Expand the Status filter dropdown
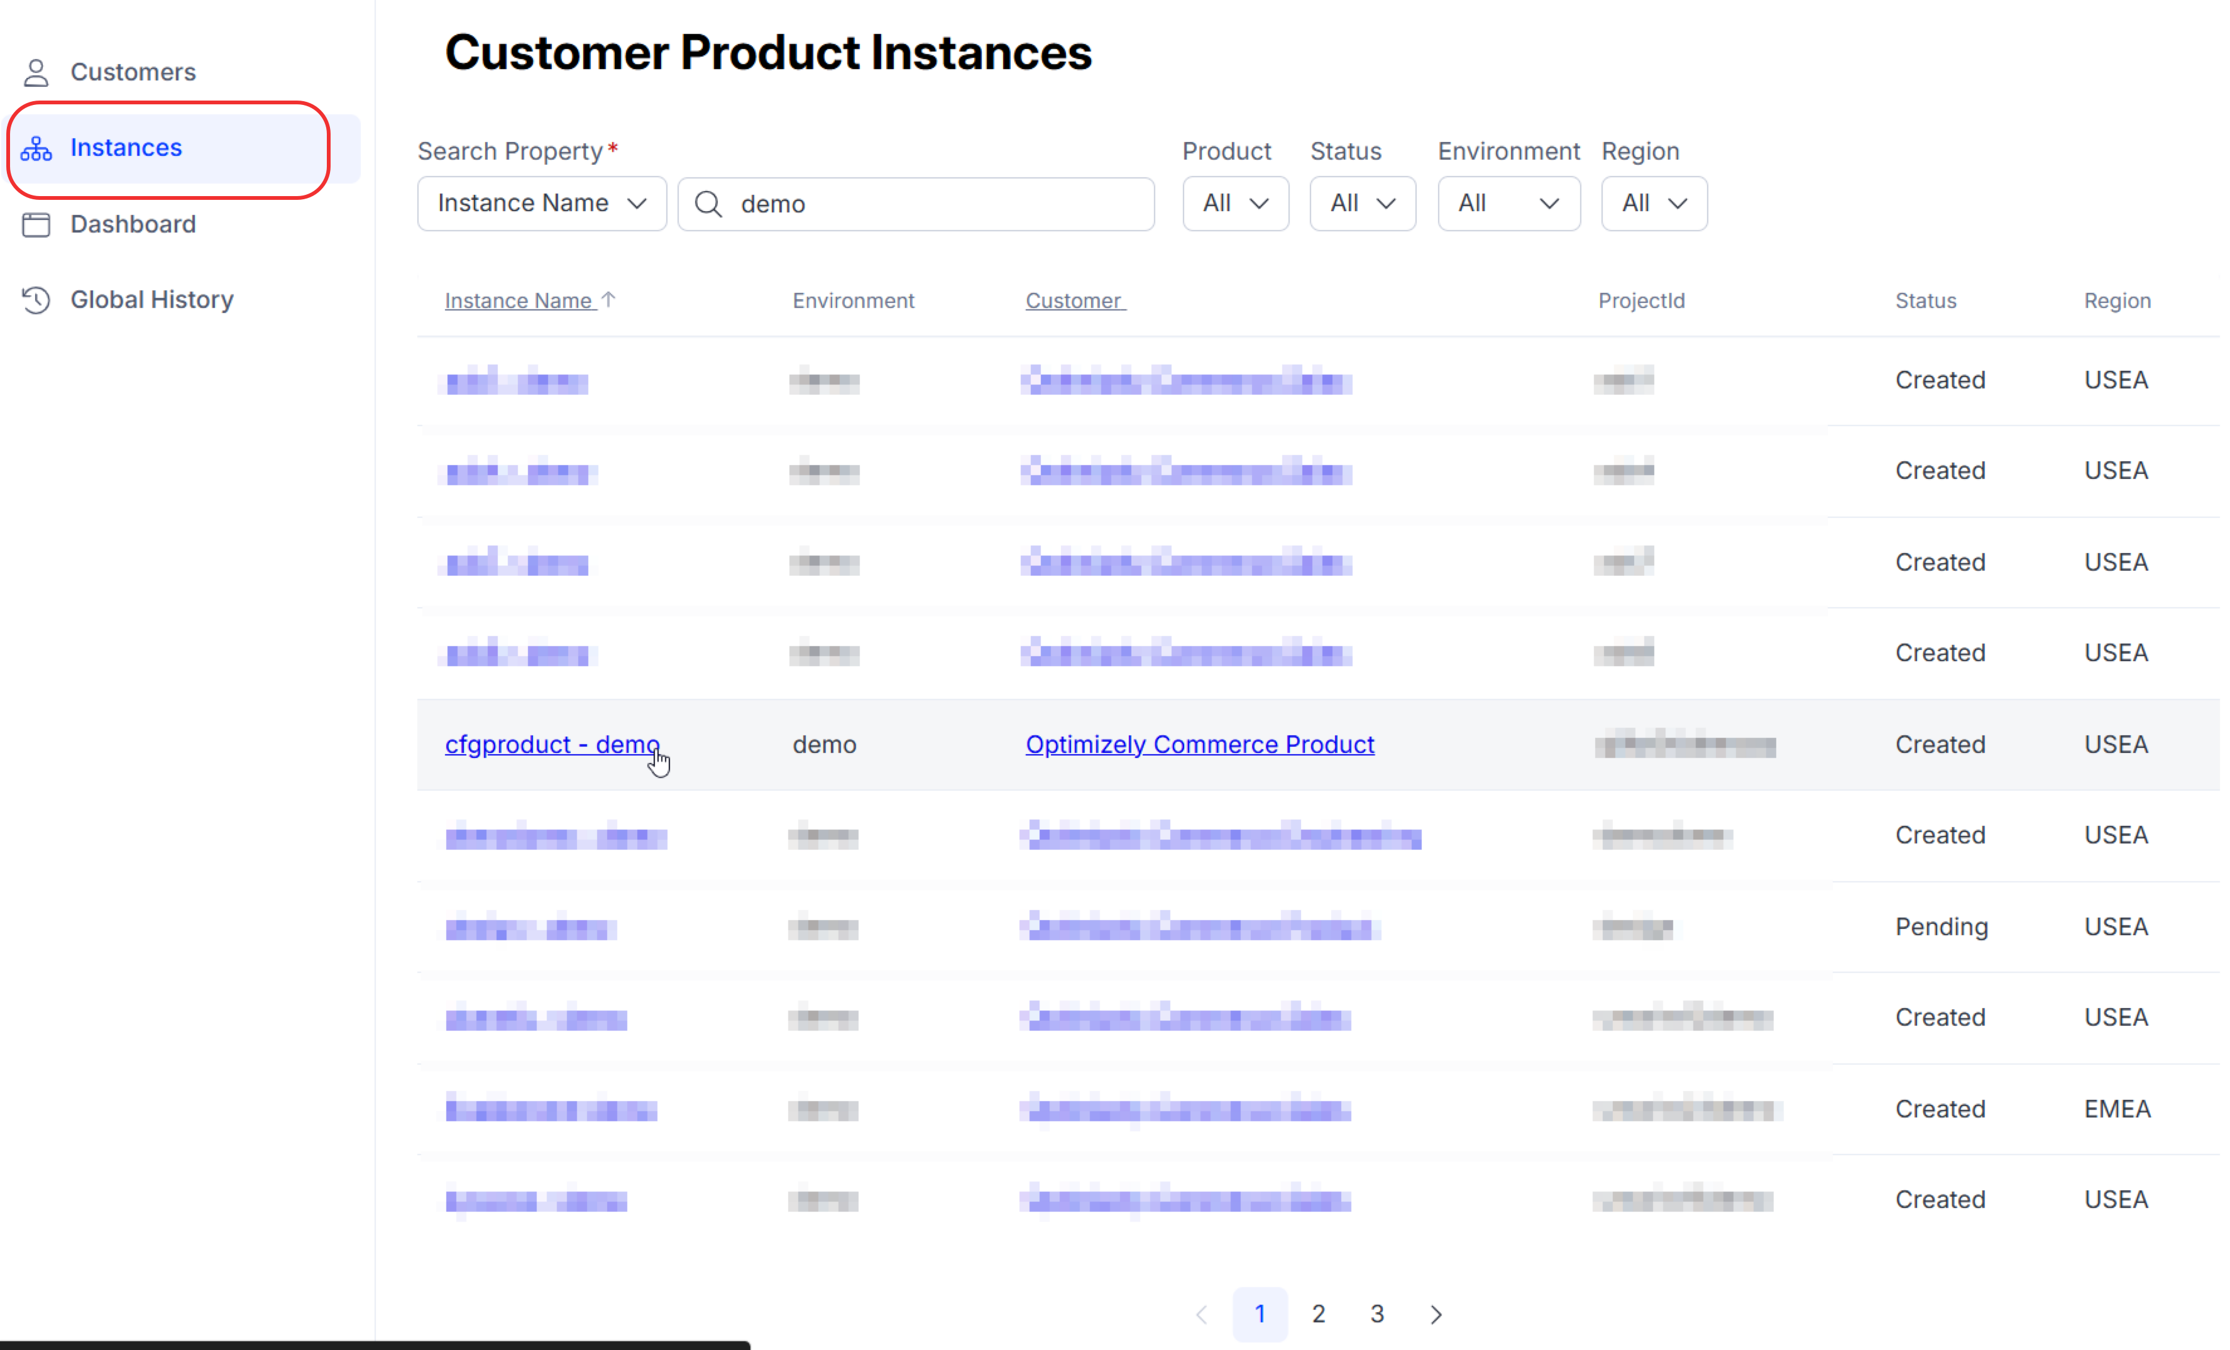The width and height of the screenshot is (2230, 1350). click(x=1362, y=202)
